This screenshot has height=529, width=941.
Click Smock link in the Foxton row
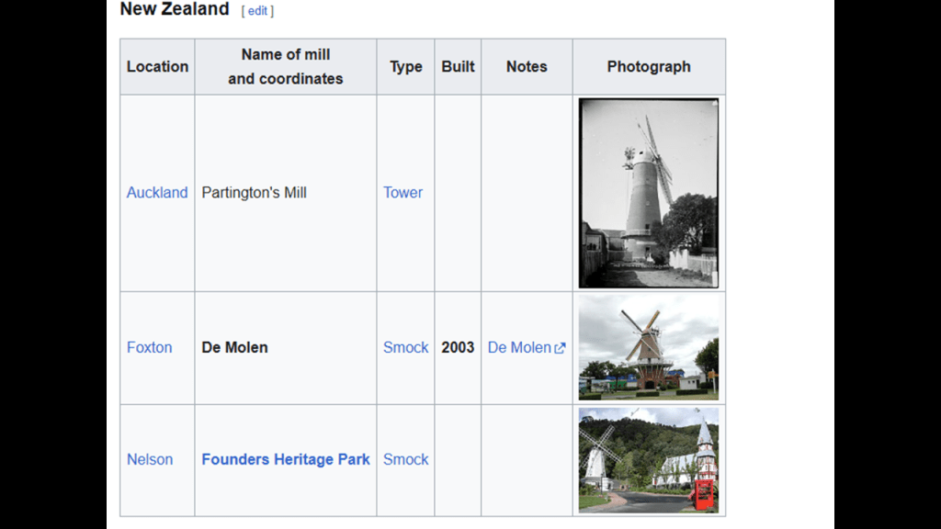coord(405,347)
